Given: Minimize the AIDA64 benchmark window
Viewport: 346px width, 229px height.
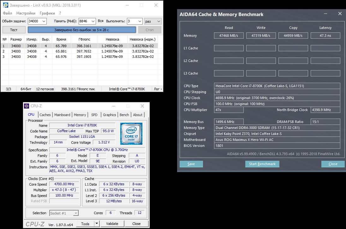Looking at the screenshot, I should tap(325, 14).
